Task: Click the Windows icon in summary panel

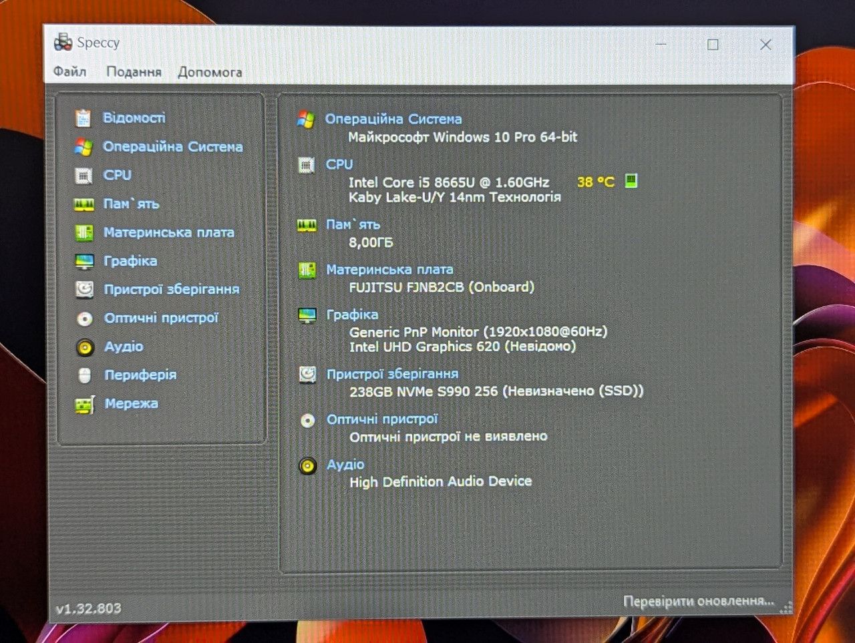Action: 306,120
